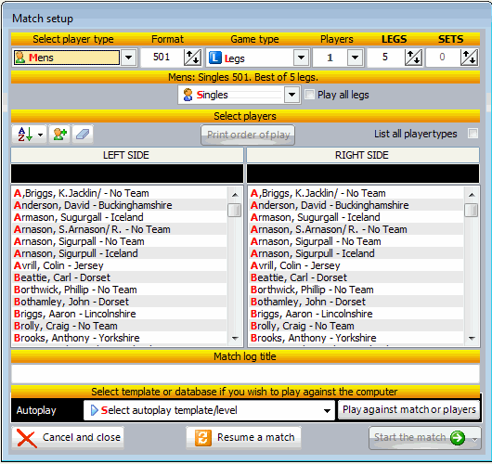Click the LEGS count stepper icon
The image size is (492, 464).
(x=413, y=58)
